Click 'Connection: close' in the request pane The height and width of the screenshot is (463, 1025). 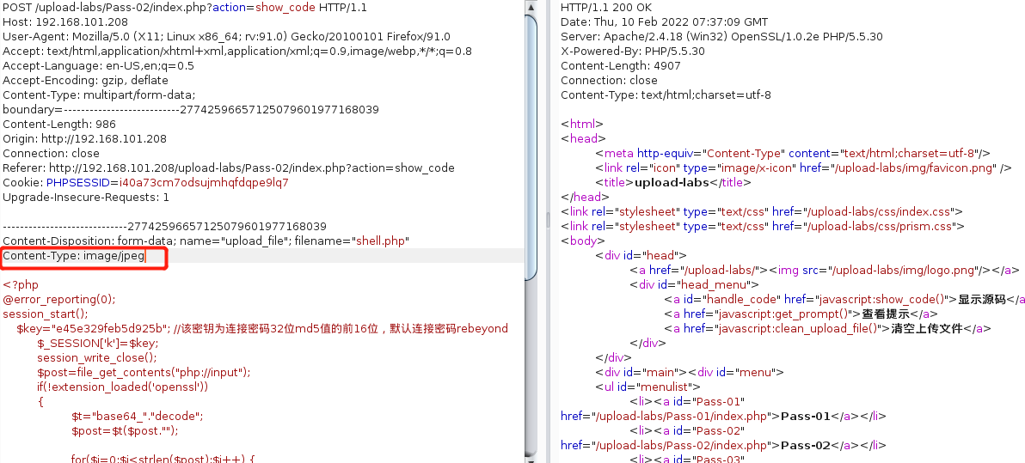click(51, 154)
